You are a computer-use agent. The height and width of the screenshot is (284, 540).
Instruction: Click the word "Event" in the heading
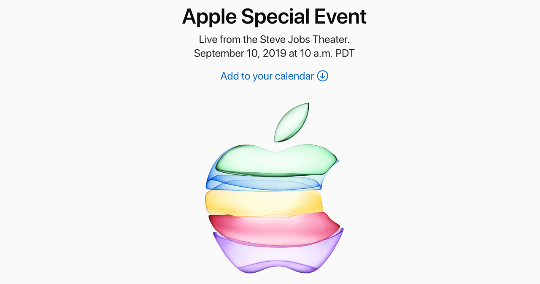pyautogui.click(x=341, y=17)
